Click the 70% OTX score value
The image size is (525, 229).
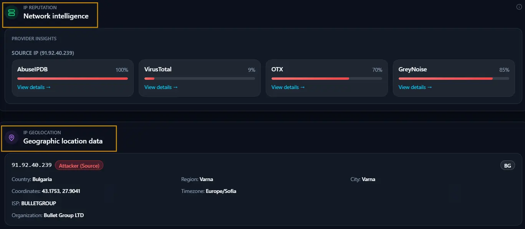click(378, 70)
